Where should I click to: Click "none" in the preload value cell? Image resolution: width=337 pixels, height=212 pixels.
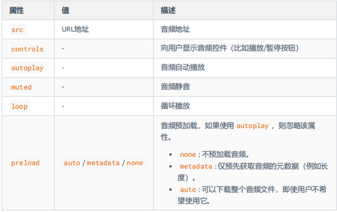[135, 163]
